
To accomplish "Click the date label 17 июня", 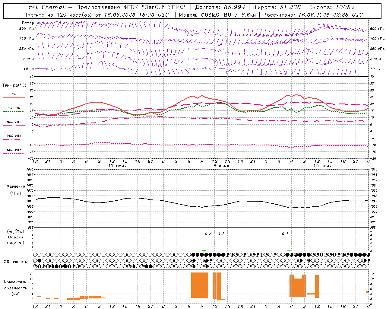I will 117,166.
